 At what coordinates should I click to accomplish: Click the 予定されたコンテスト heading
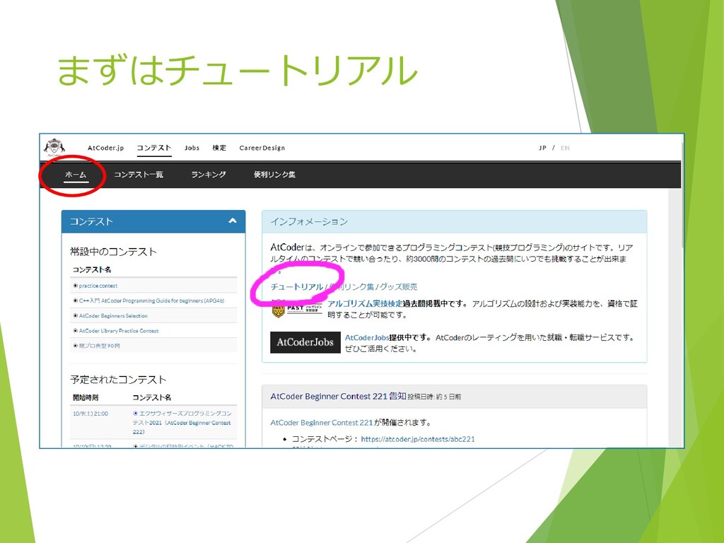click(x=118, y=380)
